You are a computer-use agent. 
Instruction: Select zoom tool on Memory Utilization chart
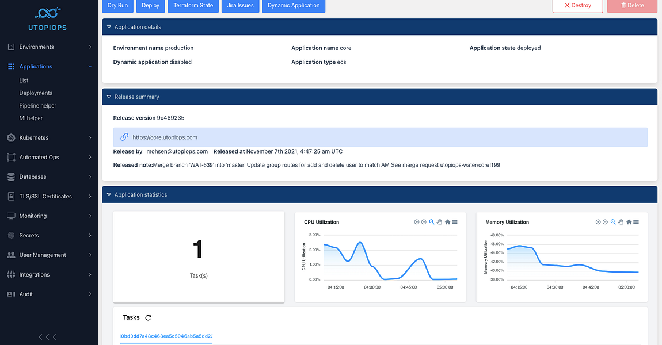pyautogui.click(x=613, y=222)
